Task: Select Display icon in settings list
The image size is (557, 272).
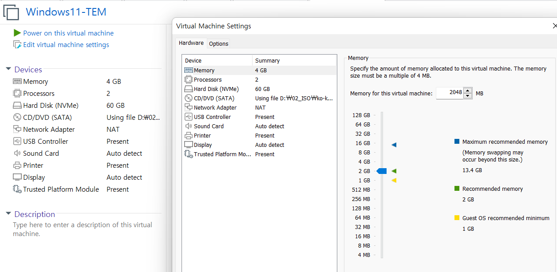Action: click(x=189, y=145)
